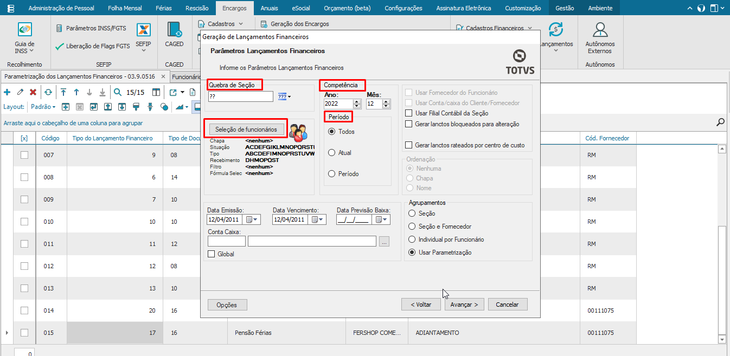This screenshot has height=356, width=730.
Task: Open the main application menu icon
Action: coord(10,8)
